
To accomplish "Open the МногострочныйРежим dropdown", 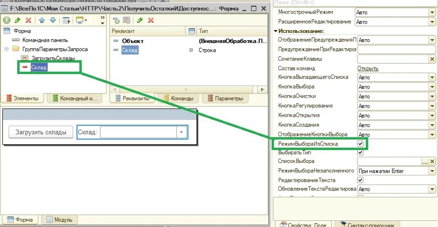I will tap(432, 12).
